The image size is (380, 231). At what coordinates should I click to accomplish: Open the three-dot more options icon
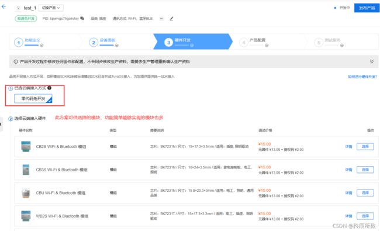(161, 19)
